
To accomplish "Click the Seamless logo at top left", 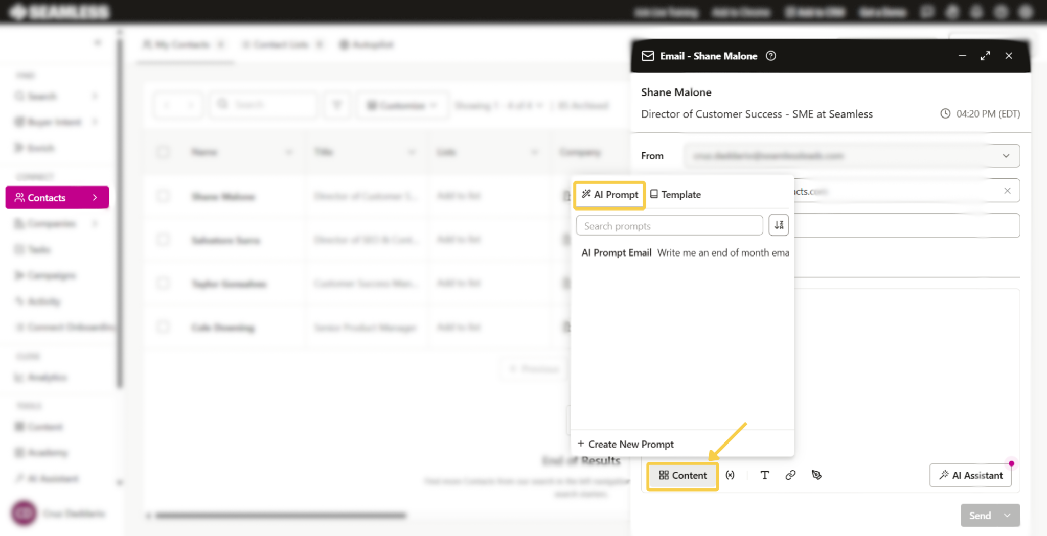I will click(x=60, y=12).
